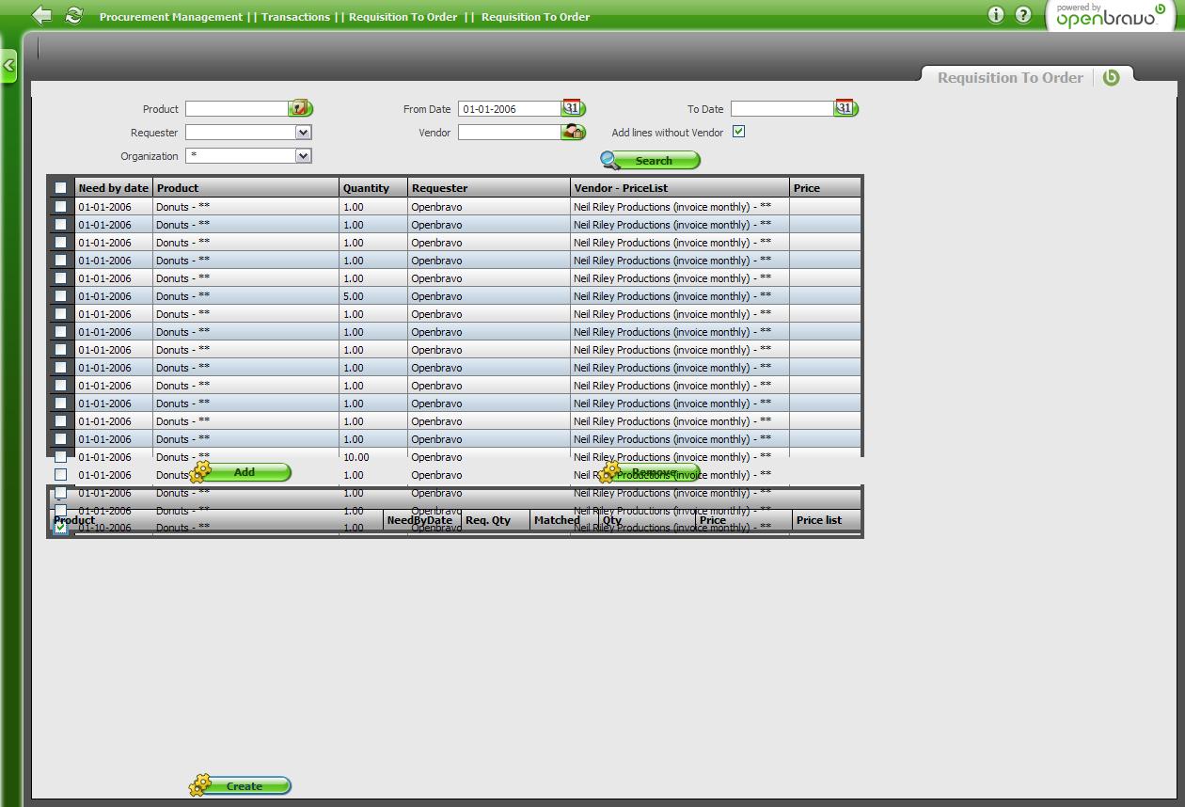Click Procurement Management in breadcrumb
1185x807 pixels.
(171, 17)
